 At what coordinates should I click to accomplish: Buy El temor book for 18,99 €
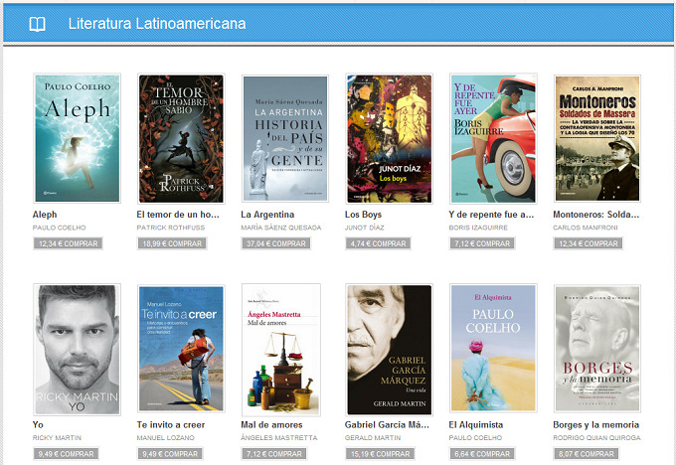[x=172, y=243]
